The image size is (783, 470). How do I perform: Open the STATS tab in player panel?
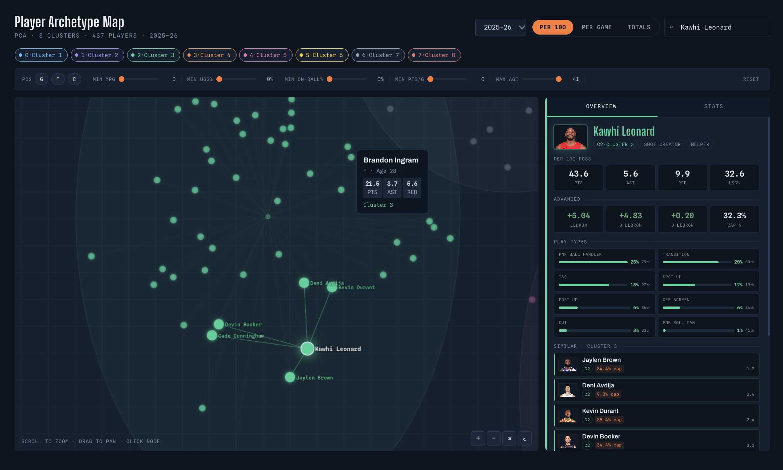(x=714, y=106)
